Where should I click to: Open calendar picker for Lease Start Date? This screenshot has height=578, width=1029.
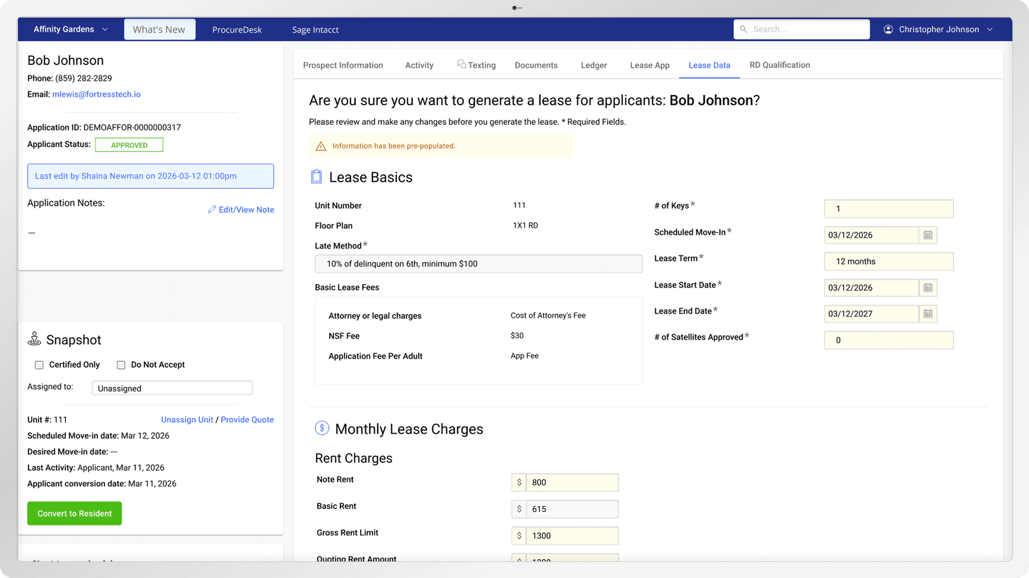point(928,288)
